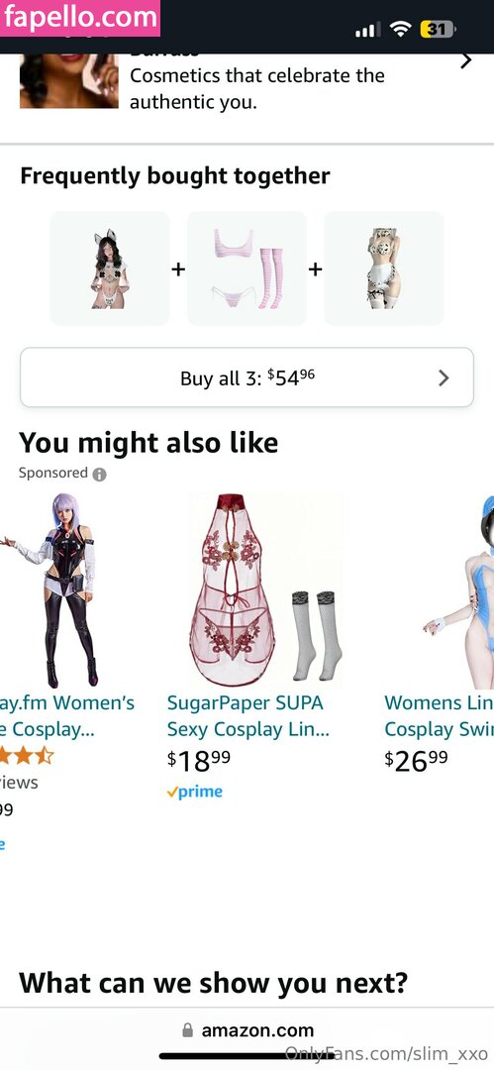Tap the lock icon beside amazon.com

click(x=188, y=1030)
